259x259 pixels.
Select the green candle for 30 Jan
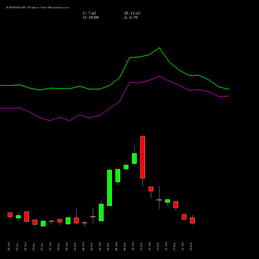(x=68, y=221)
